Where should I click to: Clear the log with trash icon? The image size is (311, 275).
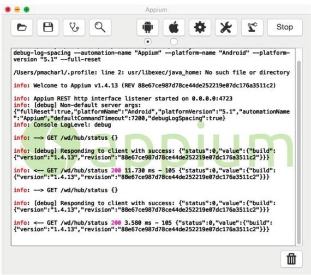click(291, 259)
